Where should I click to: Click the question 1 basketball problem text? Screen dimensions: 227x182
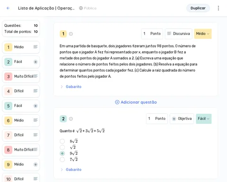128,61
